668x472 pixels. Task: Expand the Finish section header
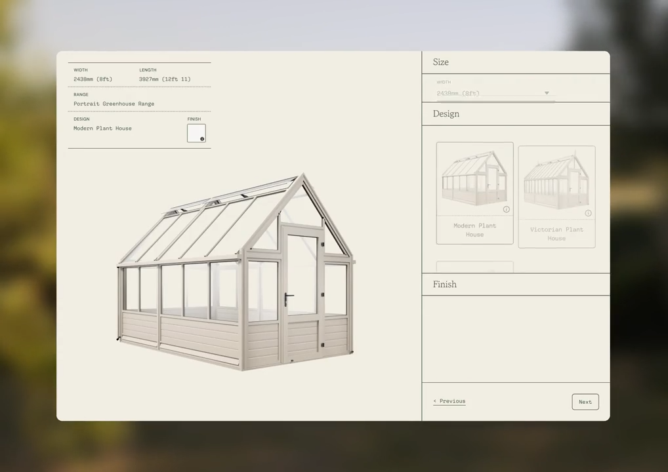(445, 285)
